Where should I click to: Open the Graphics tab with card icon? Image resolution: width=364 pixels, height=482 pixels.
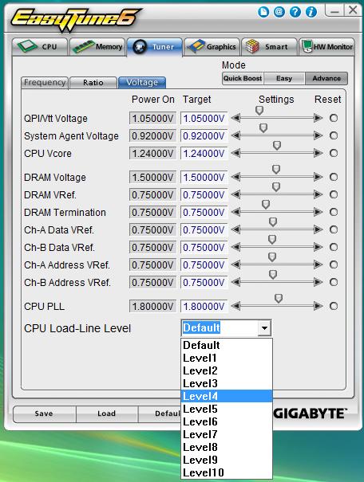[212, 47]
